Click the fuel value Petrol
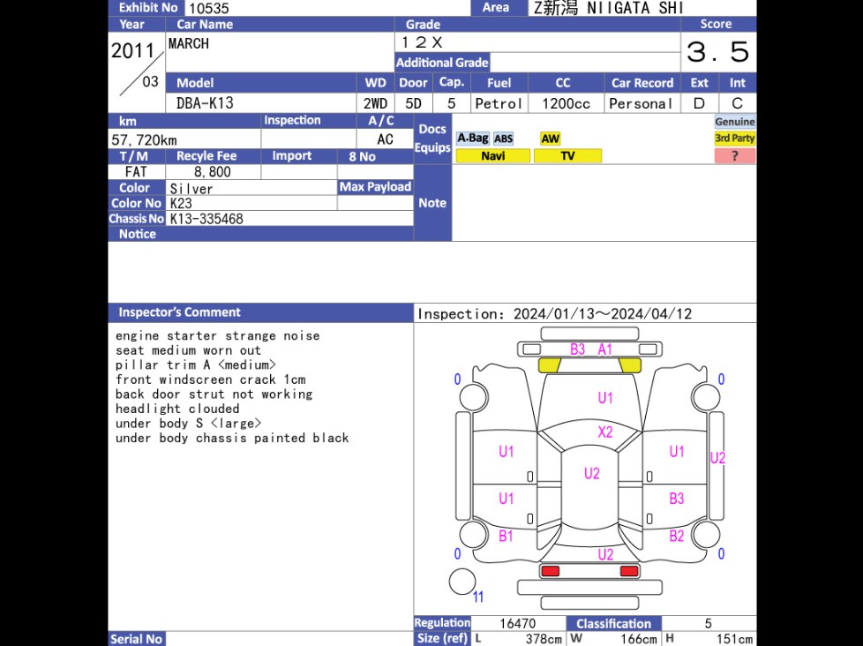The width and height of the screenshot is (863, 646). tap(499, 103)
